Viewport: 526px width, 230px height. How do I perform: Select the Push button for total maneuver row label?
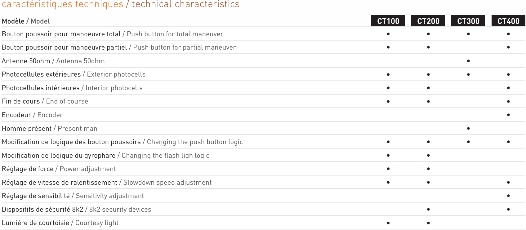113,34
